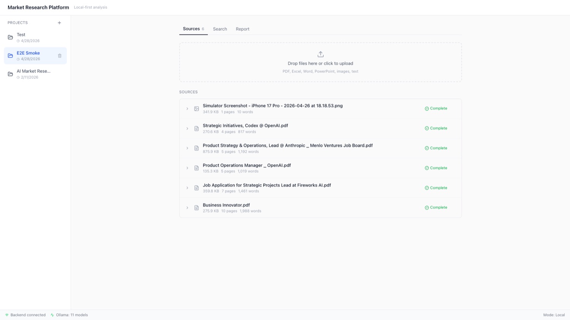Open the AI Market Rese... project
Screen dimensions: 570x320
35,74
